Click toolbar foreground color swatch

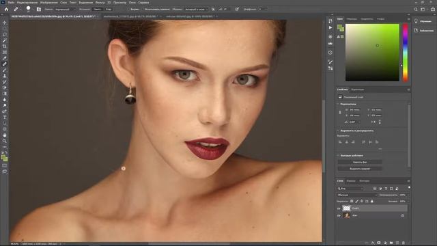tap(3, 158)
